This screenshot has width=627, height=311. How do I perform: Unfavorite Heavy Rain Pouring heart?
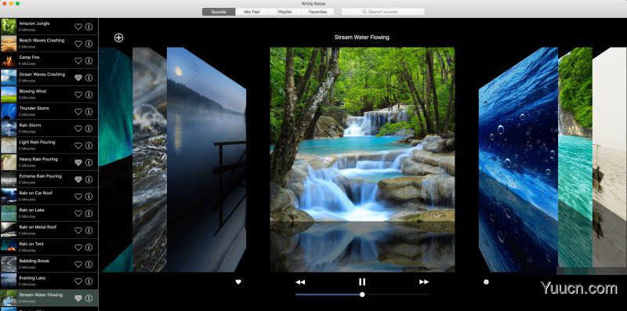[x=78, y=163]
